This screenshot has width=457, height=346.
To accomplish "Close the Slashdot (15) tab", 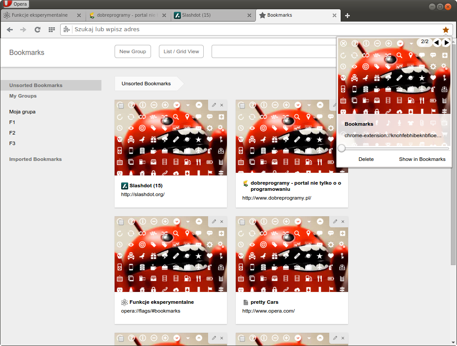I will (249, 15).
